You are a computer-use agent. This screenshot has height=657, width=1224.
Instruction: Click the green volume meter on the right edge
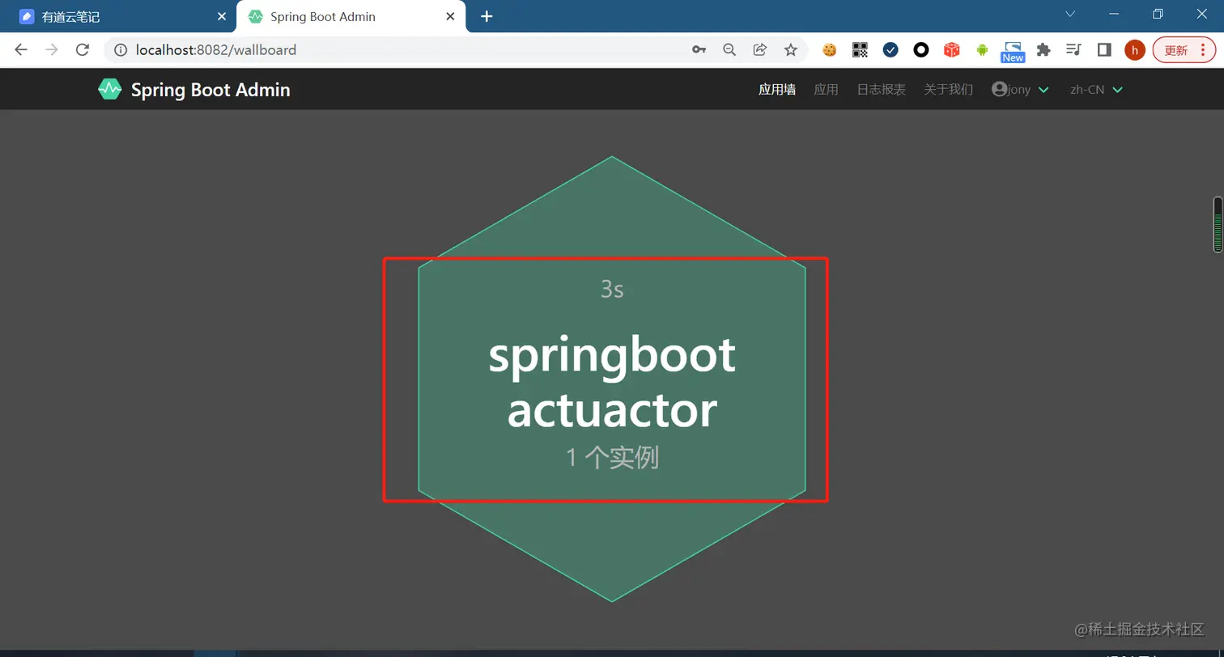point(1218,225)
